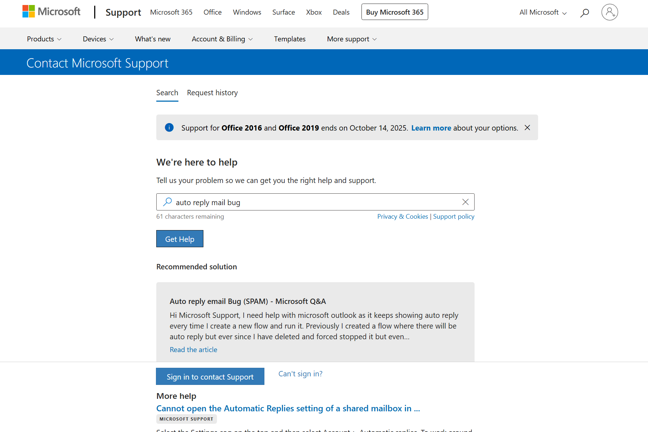Click into the problem description search field

(315, 202)
